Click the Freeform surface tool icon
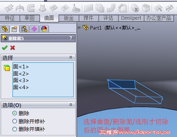The height and width of the screenshot is (137, 177). [76, 8]
